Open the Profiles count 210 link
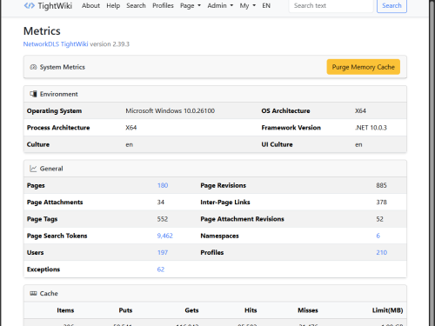The width and height of the screenshot is (435, 326). (382, 253)
